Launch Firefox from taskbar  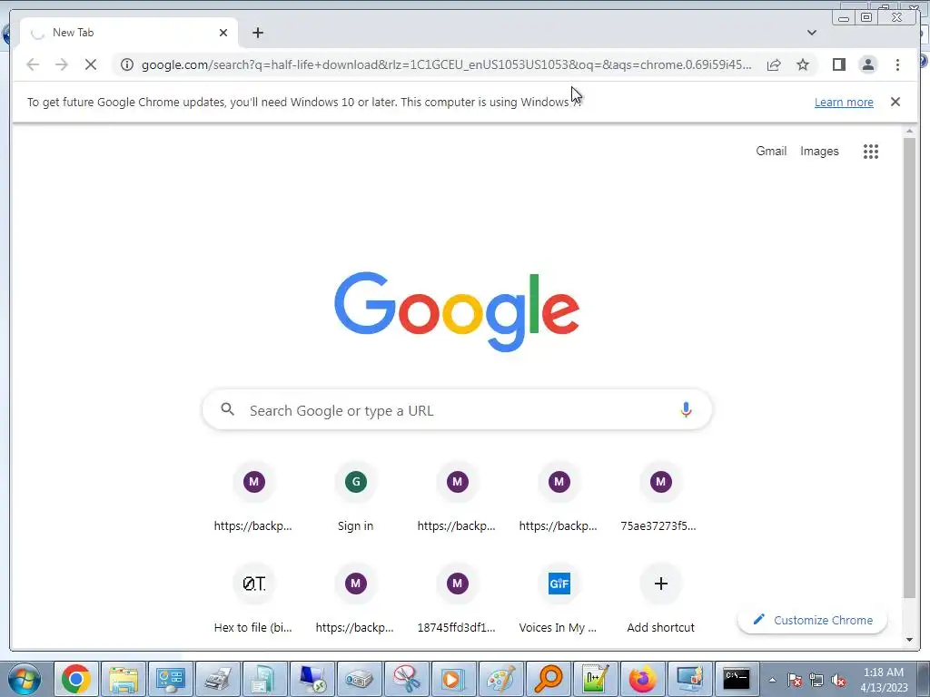pos(642,679)
